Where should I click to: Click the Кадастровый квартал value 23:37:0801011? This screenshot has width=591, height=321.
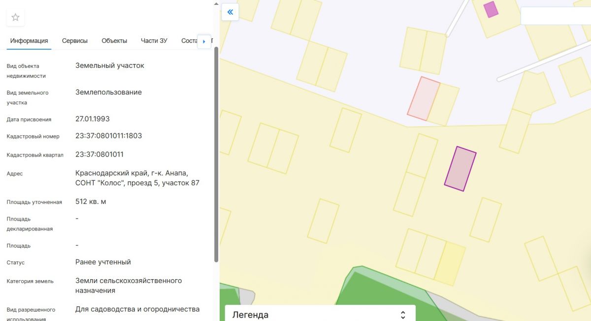pos(99,155)
